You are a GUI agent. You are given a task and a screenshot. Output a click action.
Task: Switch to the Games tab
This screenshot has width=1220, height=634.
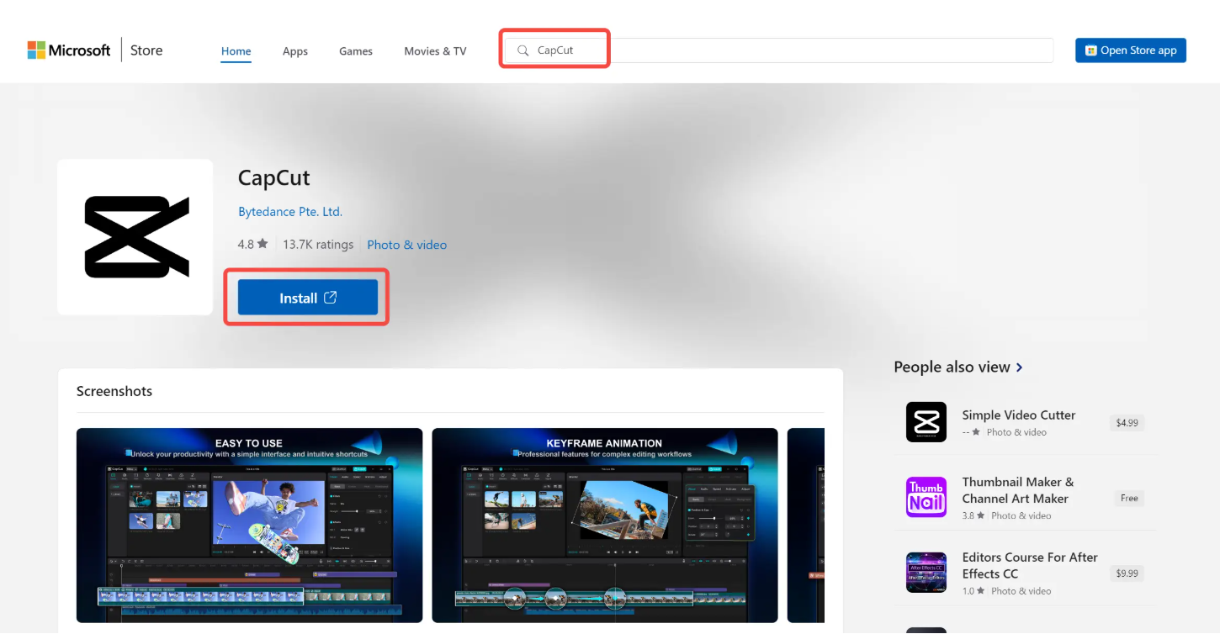356,51
